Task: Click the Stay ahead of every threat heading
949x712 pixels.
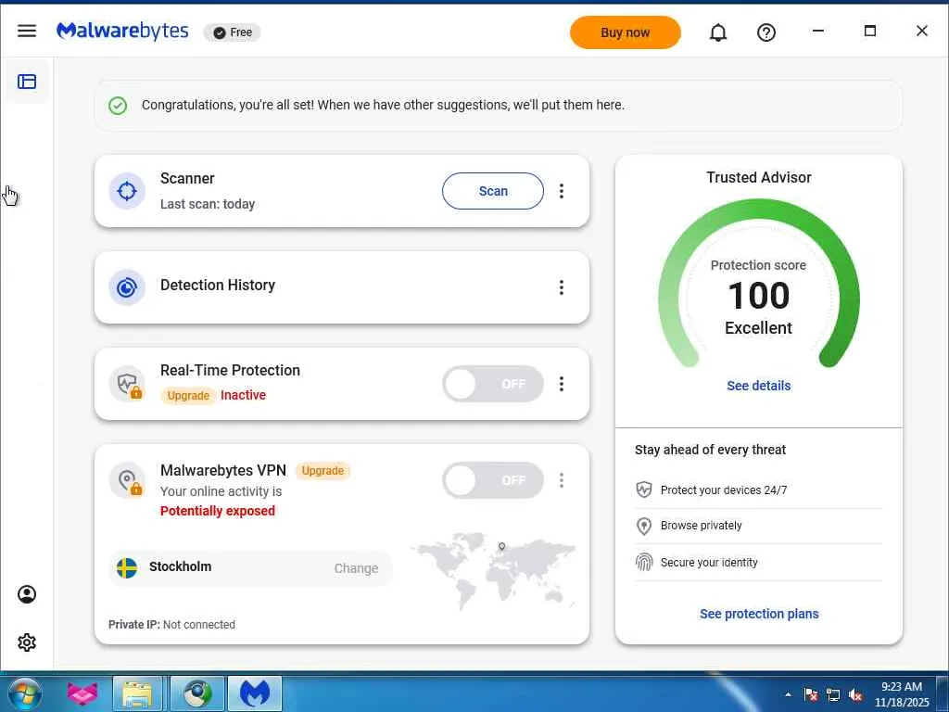Action: pos(710,450)
